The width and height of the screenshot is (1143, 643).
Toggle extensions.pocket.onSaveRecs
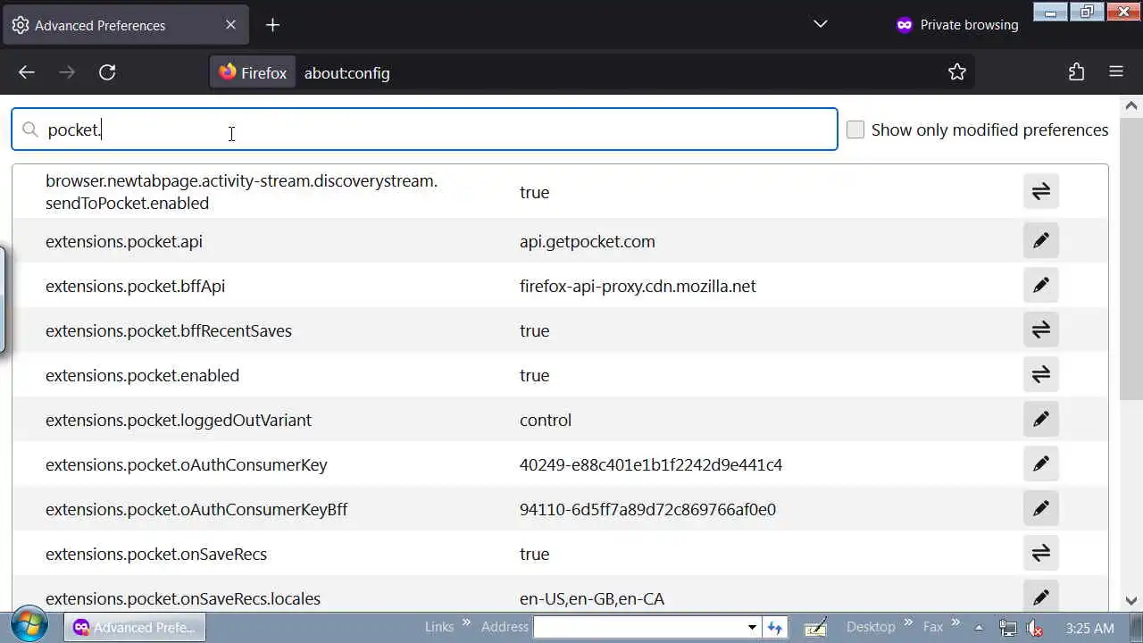[1041, 553]
